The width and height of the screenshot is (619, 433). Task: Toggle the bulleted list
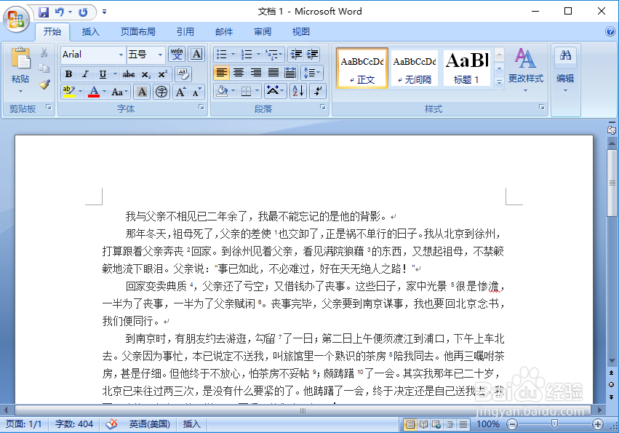click(222, 53)
